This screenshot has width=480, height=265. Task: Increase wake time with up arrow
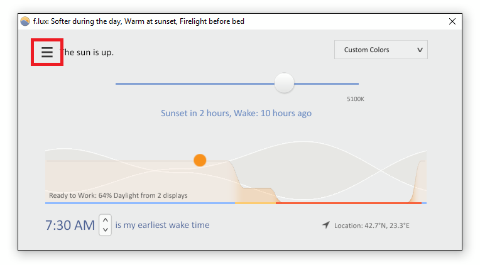coord(106,220)
